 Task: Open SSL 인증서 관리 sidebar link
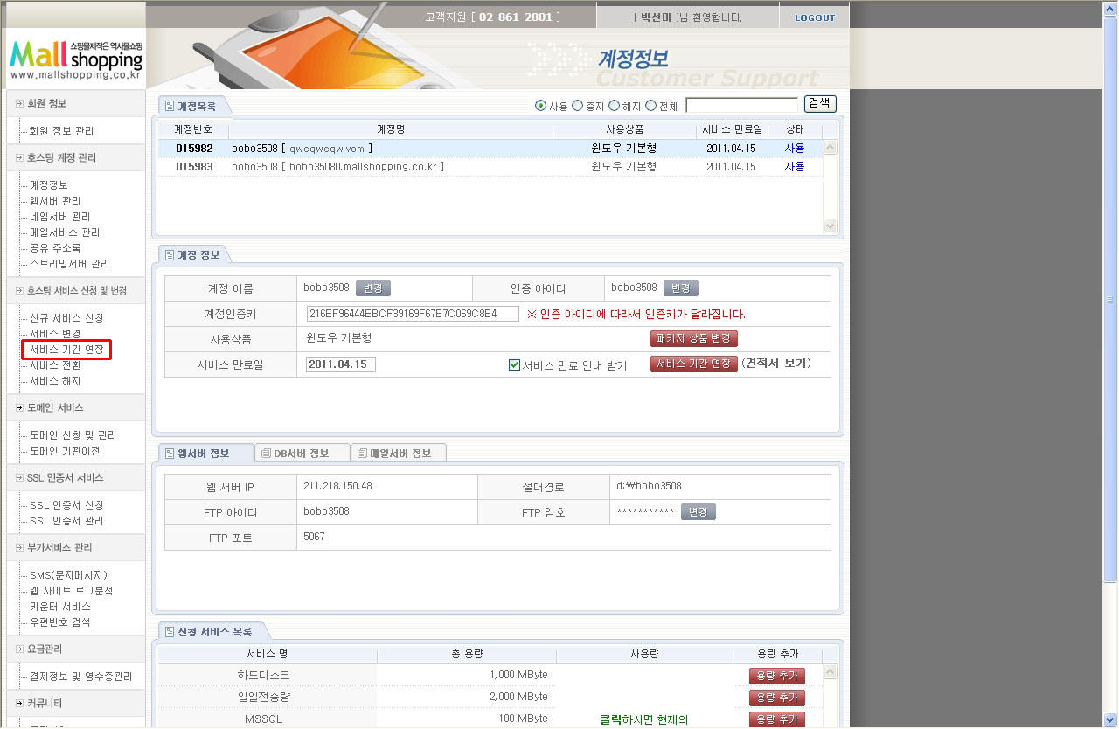point(66,521)
